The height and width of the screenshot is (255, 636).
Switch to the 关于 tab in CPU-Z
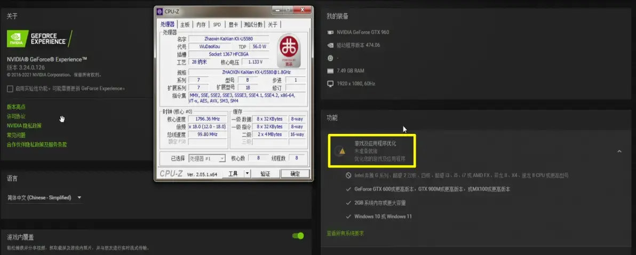pyautogui.click(x=273, y=25)
